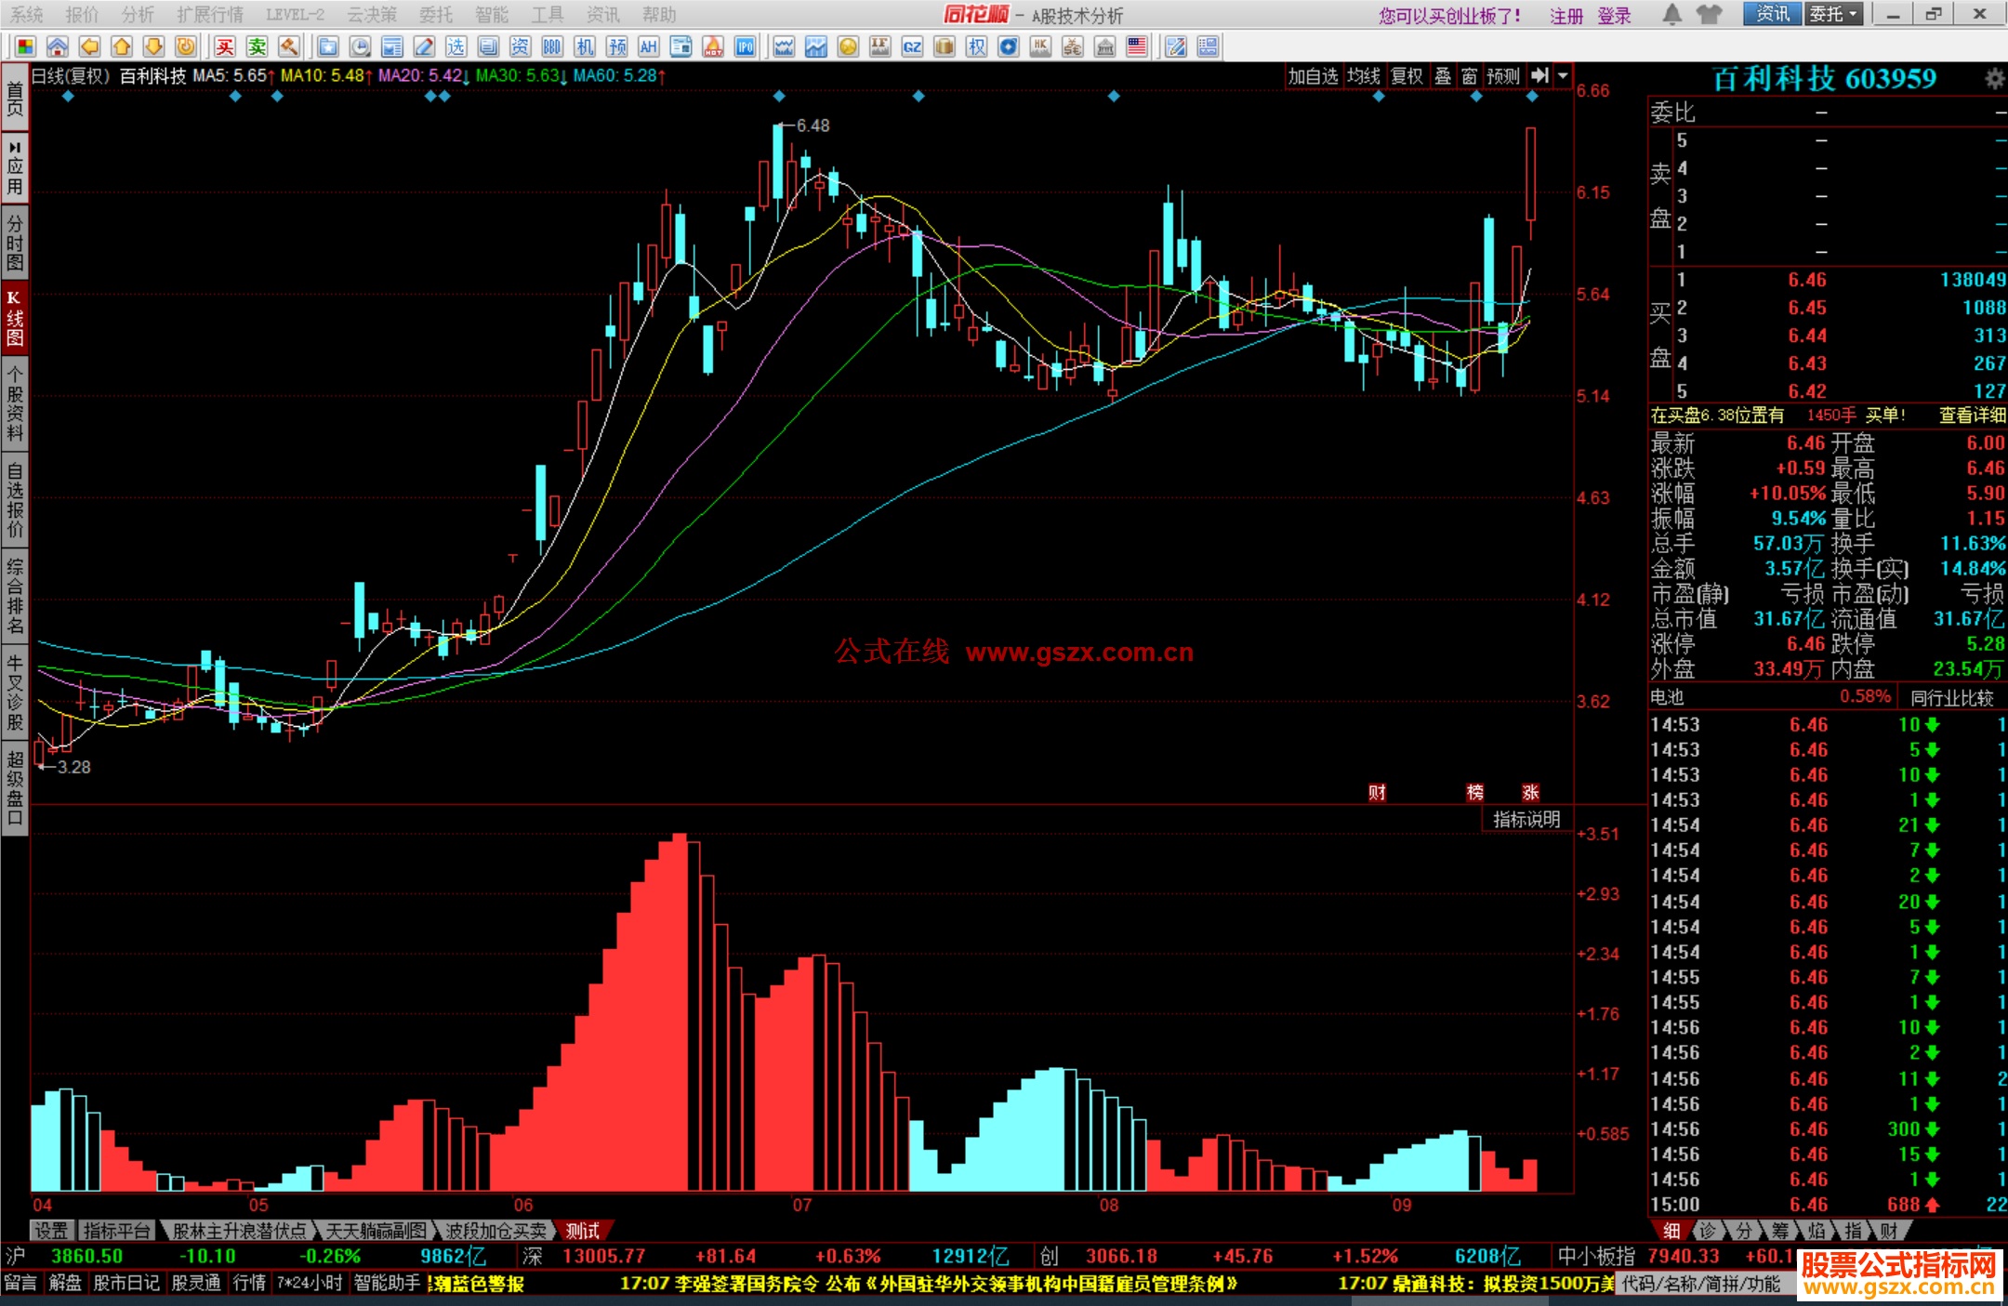Click 查看详细 view details link
The width and height of the screenshot is (2008, 1306).
1972,416
